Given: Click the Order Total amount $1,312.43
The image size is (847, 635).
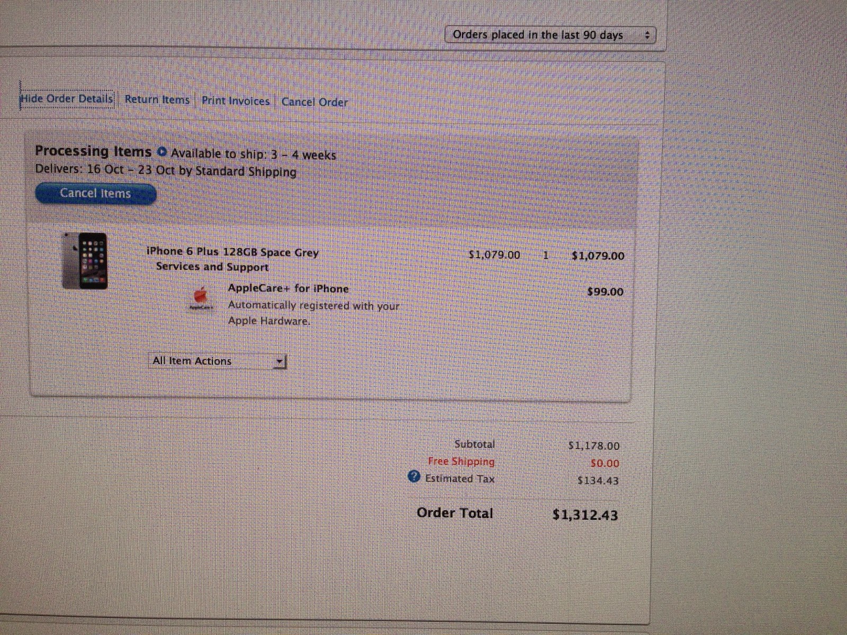Looking at the screenshot, I should click(585, 515).
